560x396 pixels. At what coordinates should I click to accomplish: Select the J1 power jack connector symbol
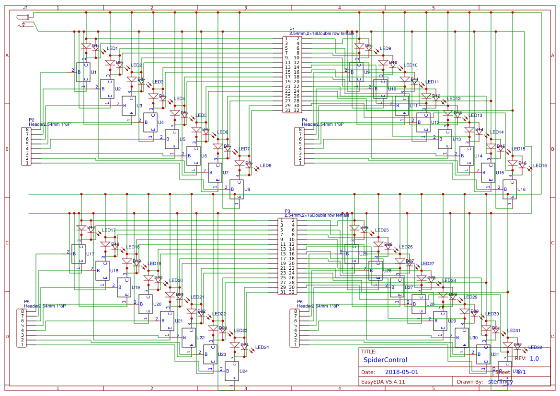(x=22, y=18)
